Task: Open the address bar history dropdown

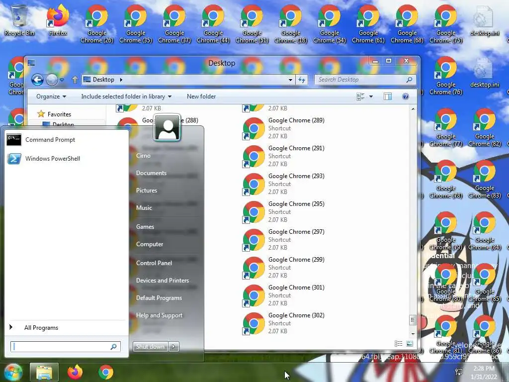Action: tap(290, 80)
